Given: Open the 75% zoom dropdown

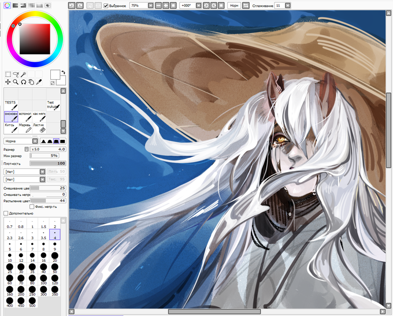Looking at the screenshot, I should 150,5.
